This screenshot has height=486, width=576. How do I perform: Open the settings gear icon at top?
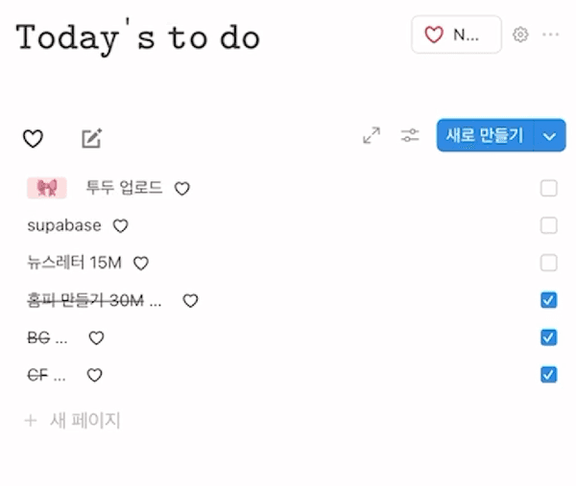click(520, 35)
